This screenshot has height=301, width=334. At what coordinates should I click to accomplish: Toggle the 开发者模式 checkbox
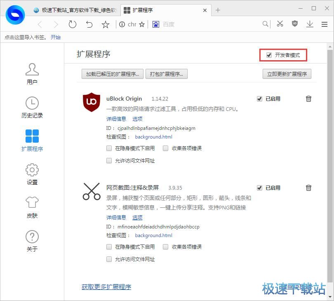click(269, 55)
